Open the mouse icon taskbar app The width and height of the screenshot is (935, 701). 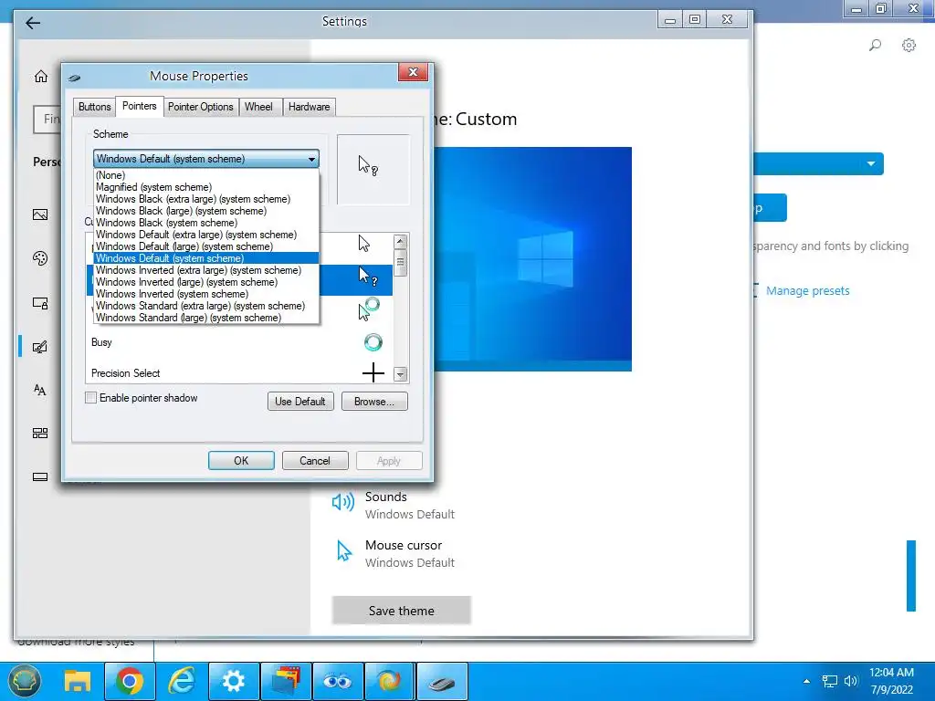click(x=442, y=681)
